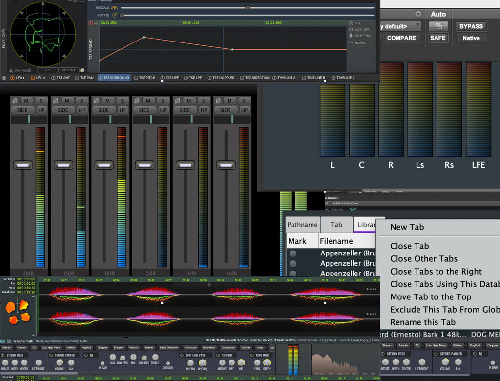Click the left arrow selector beside Auto
The image size is (500, 381).
pos(418,14)
